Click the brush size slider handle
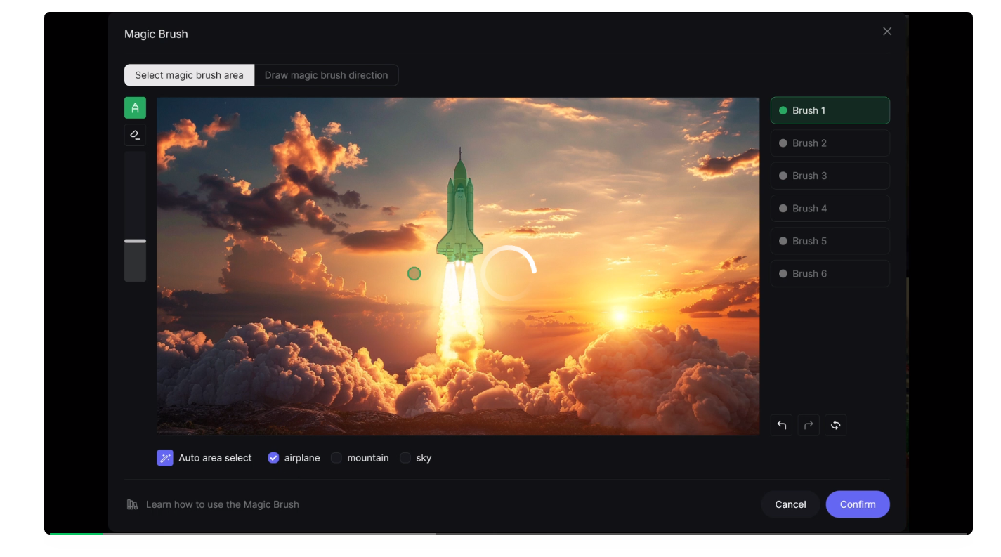This screenshot has width=1001, height=557. tap(135, 241)
